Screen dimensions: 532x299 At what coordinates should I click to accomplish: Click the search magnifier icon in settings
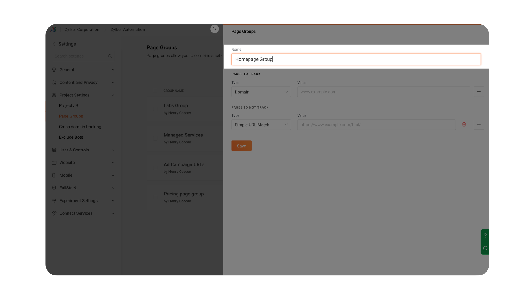click(110, 56)
